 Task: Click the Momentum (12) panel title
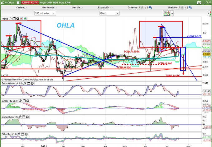(10, 117)
